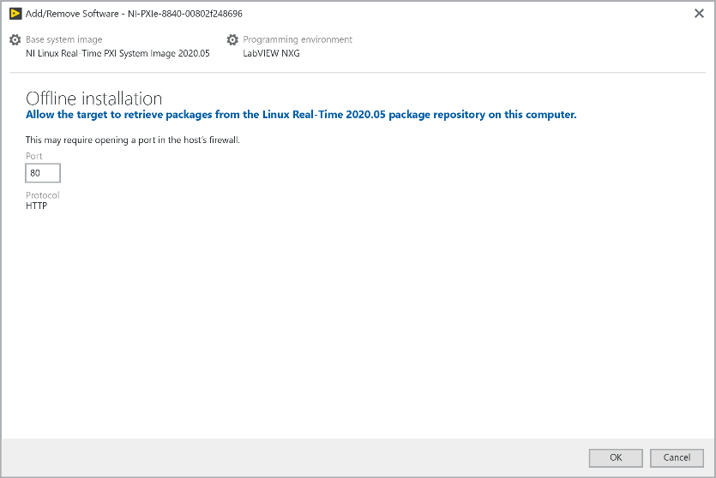This screenshot has height=478, width=716.
Task: Select the Programming environment label
Action: [298, 39]
